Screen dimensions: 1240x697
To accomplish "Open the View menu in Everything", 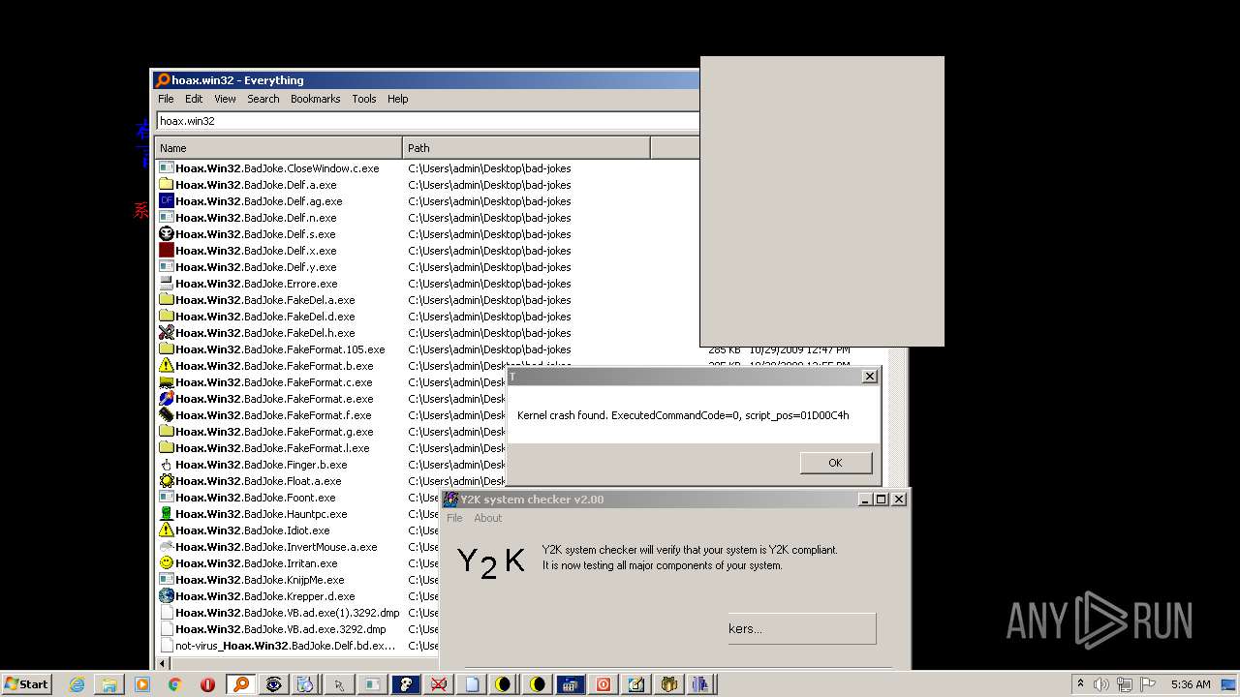I will tap(225, 99).
